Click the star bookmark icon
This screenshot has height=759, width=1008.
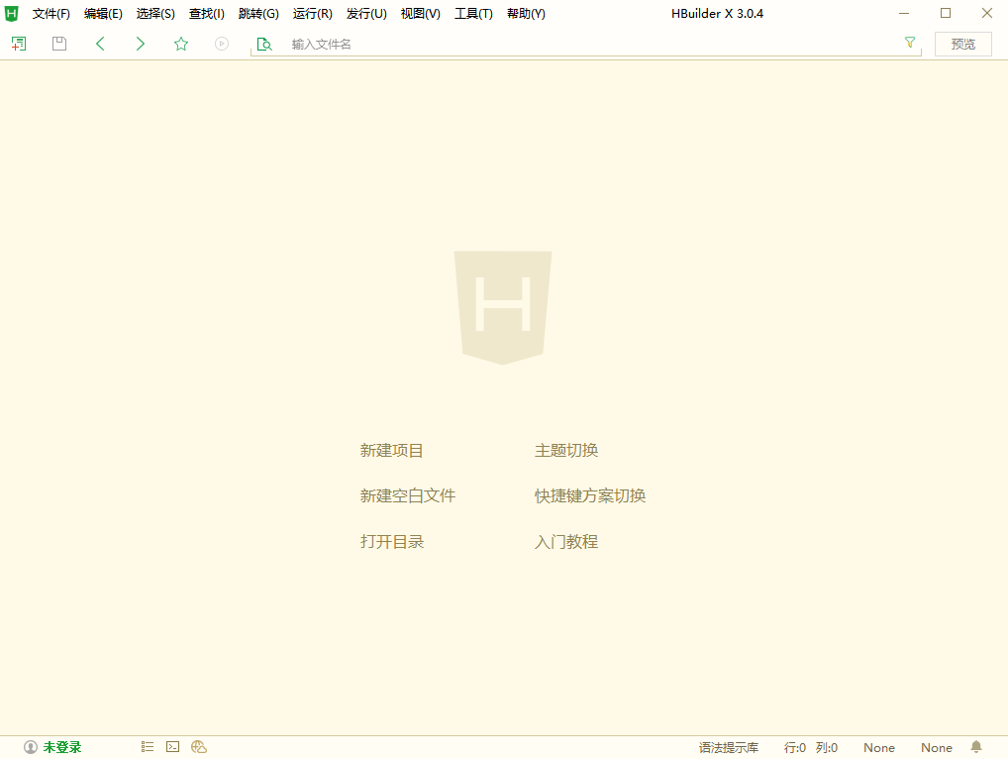(181, 44)
